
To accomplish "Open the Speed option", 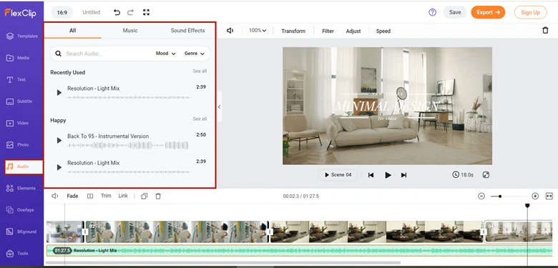I will 383,31.
